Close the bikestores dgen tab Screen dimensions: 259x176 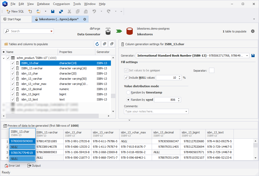(x=85, y=19)
